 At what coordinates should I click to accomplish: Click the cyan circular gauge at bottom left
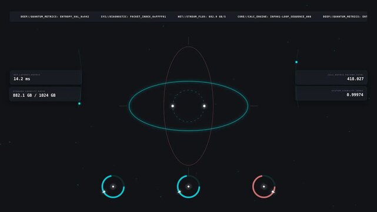[x=113, y=187]
